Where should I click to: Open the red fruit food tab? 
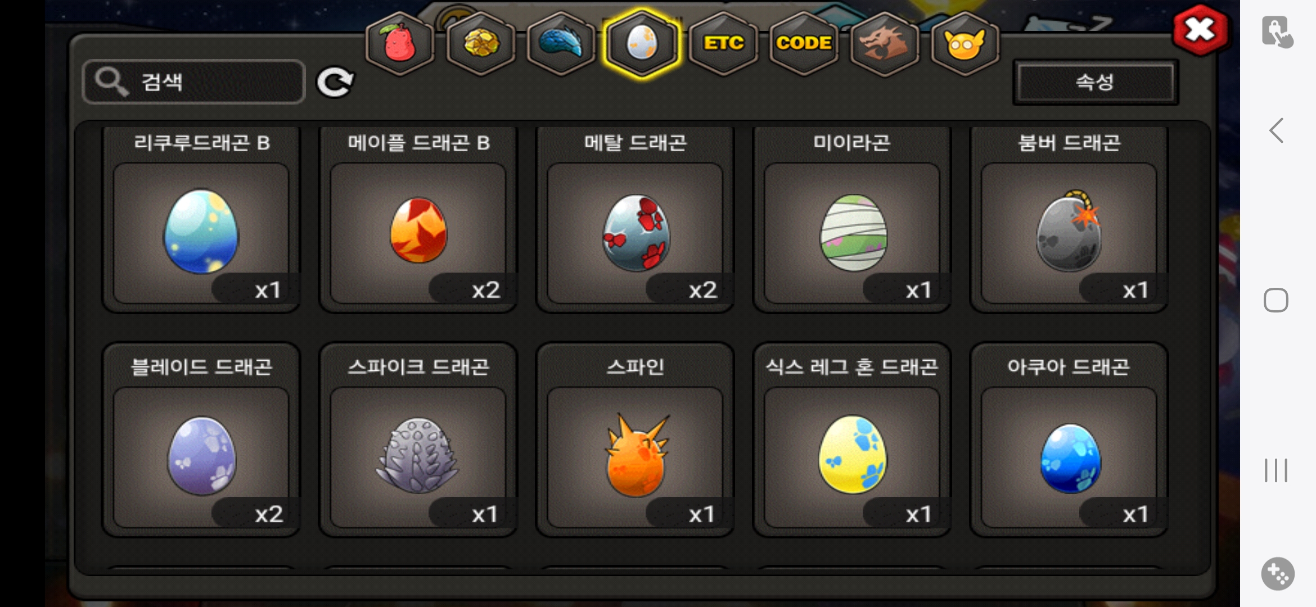coord(399,43)
